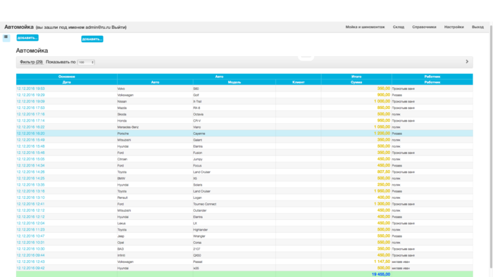Expand the filter panel with the right chevron
Viewport: 493px width, 277px height.
pyautogui.click(x=467, y=61)
